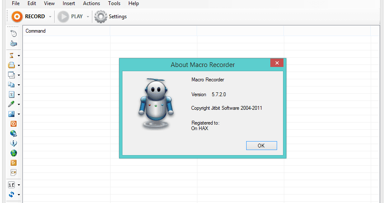Click the 'About Macro Recorder' title bar
386x203 pixels.
pyautogui.click(x=203, y=65)
